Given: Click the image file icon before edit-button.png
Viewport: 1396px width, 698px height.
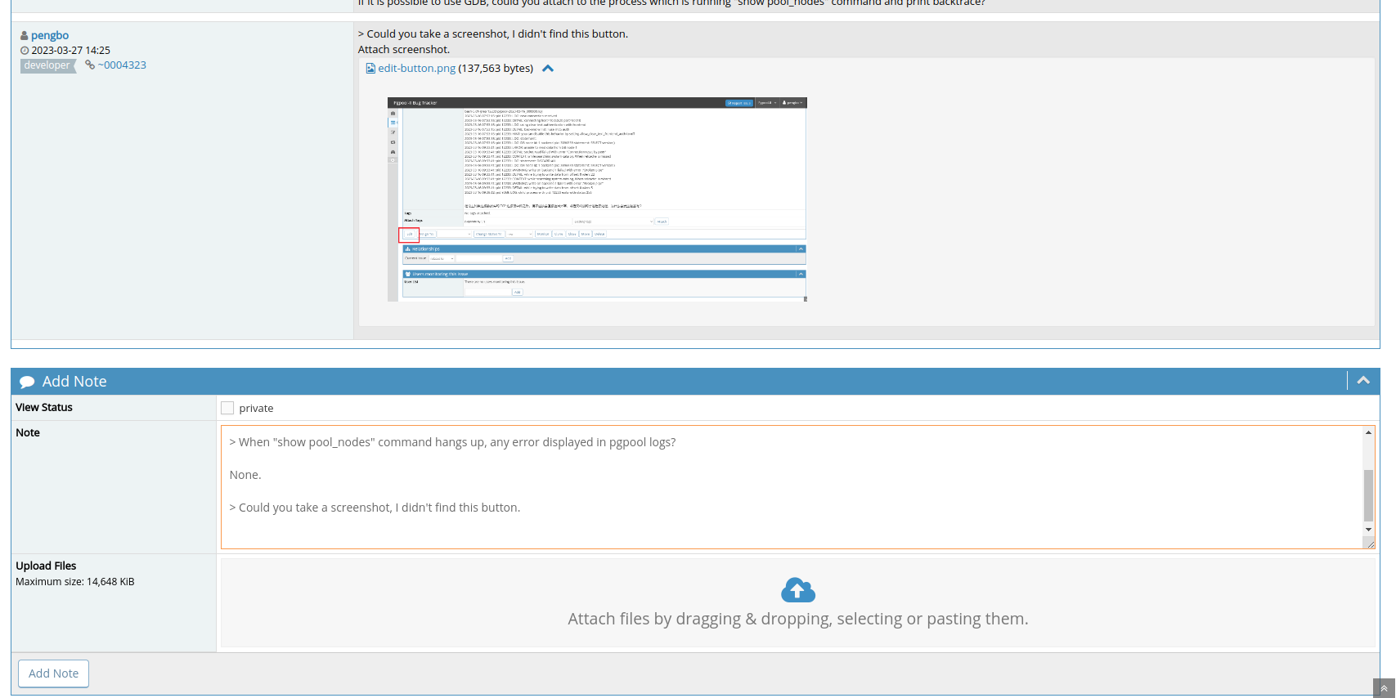Looking at the screenshot, I should coord(370,69).
